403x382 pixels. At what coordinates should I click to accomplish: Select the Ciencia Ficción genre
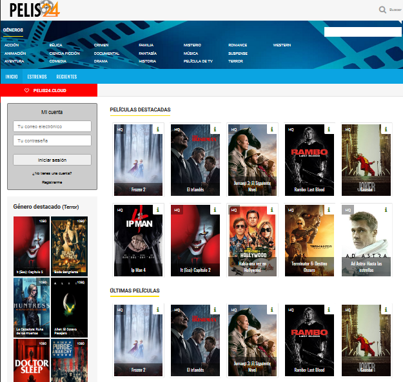(64, 53)
